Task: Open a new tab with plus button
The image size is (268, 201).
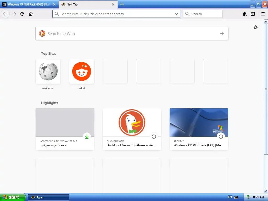Action: 122,4
